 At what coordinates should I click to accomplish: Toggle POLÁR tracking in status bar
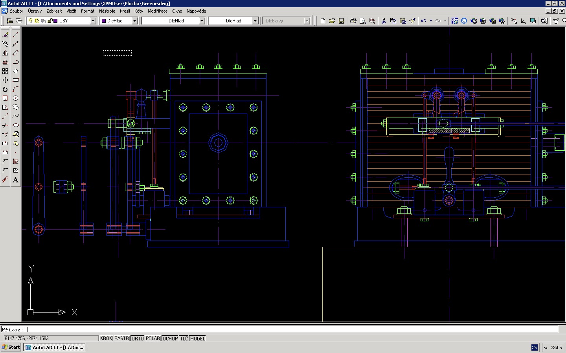pos(153,338)
